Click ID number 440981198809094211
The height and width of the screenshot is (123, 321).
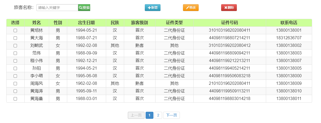click(230, 53)
